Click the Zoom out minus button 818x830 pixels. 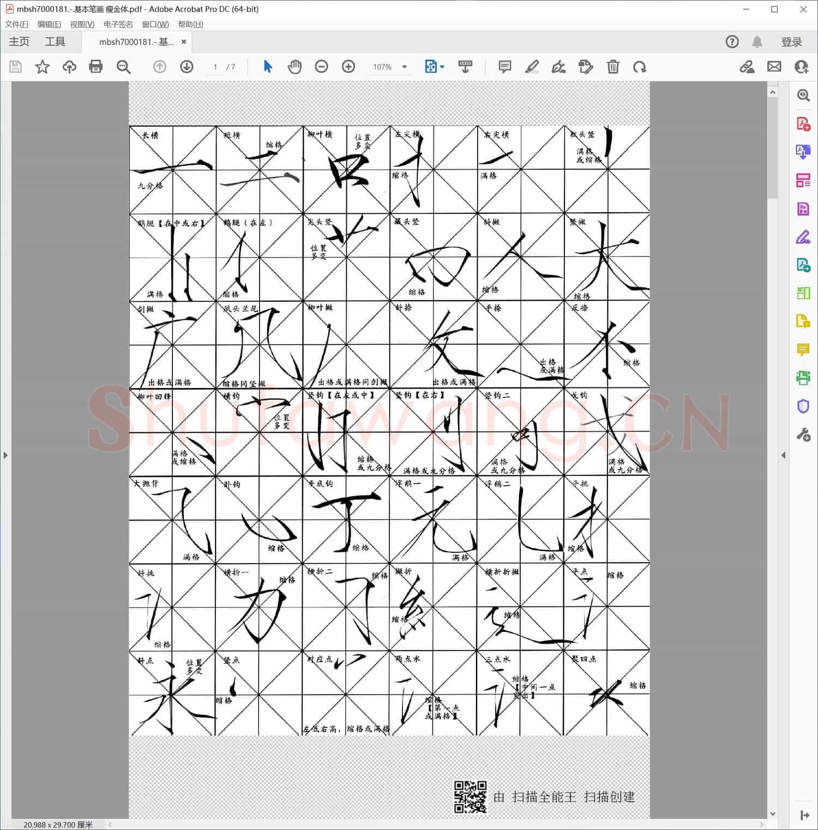pyautogui.click(x=322, y=67)
